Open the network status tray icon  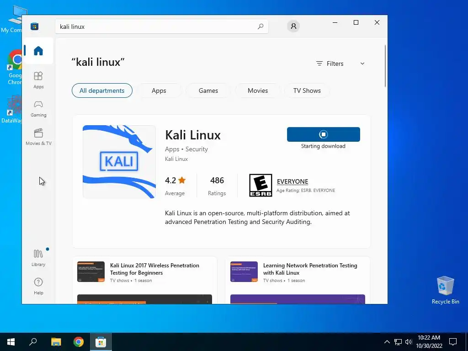click(x=398, y=342)
